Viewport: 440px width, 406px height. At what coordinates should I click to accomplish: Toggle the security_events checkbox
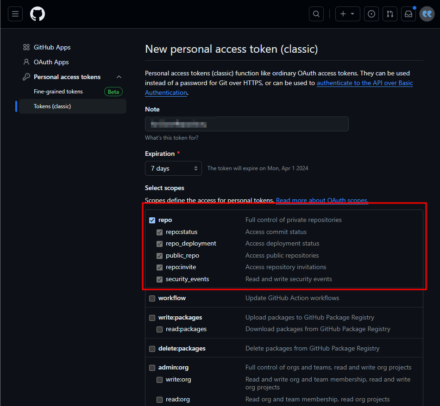[x=159, y=279]
